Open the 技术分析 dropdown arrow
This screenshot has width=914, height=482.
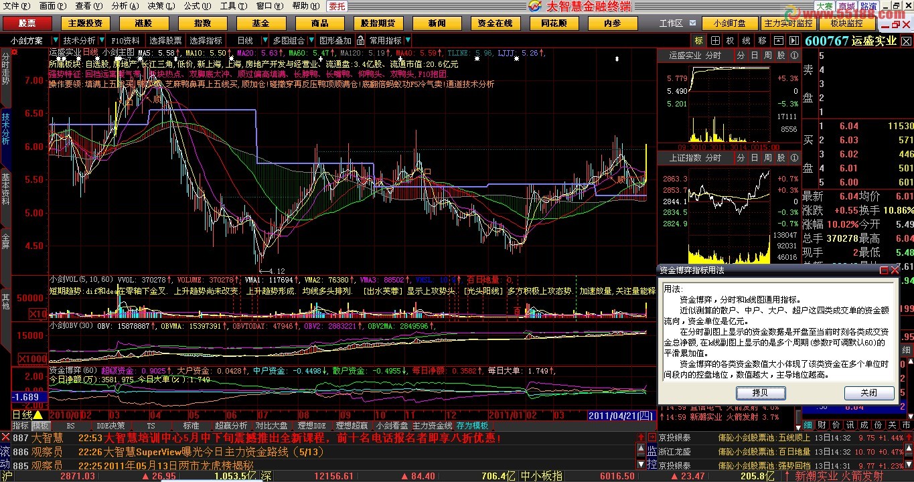point(102,41)
